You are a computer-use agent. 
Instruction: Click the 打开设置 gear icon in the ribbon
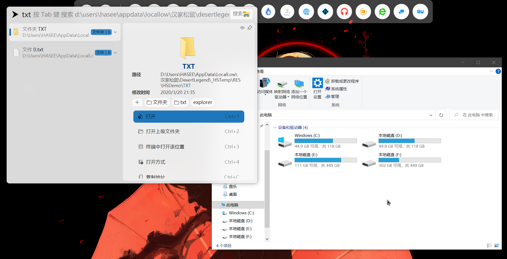click(317, 83)
